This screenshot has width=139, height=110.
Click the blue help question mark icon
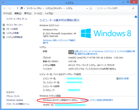[136, 17]
